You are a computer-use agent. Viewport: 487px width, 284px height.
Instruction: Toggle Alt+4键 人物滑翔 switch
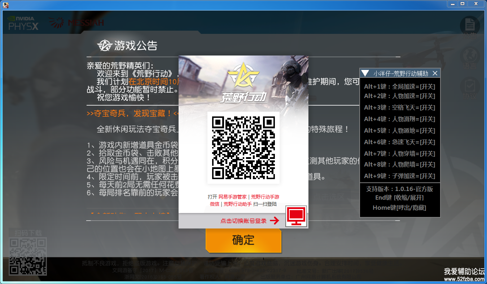pyautogui.click(x=400, y=119)
